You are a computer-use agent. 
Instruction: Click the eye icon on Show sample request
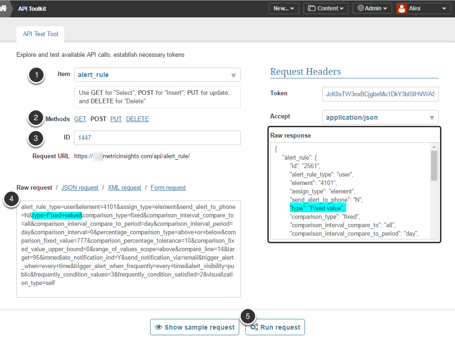point(159,327)
